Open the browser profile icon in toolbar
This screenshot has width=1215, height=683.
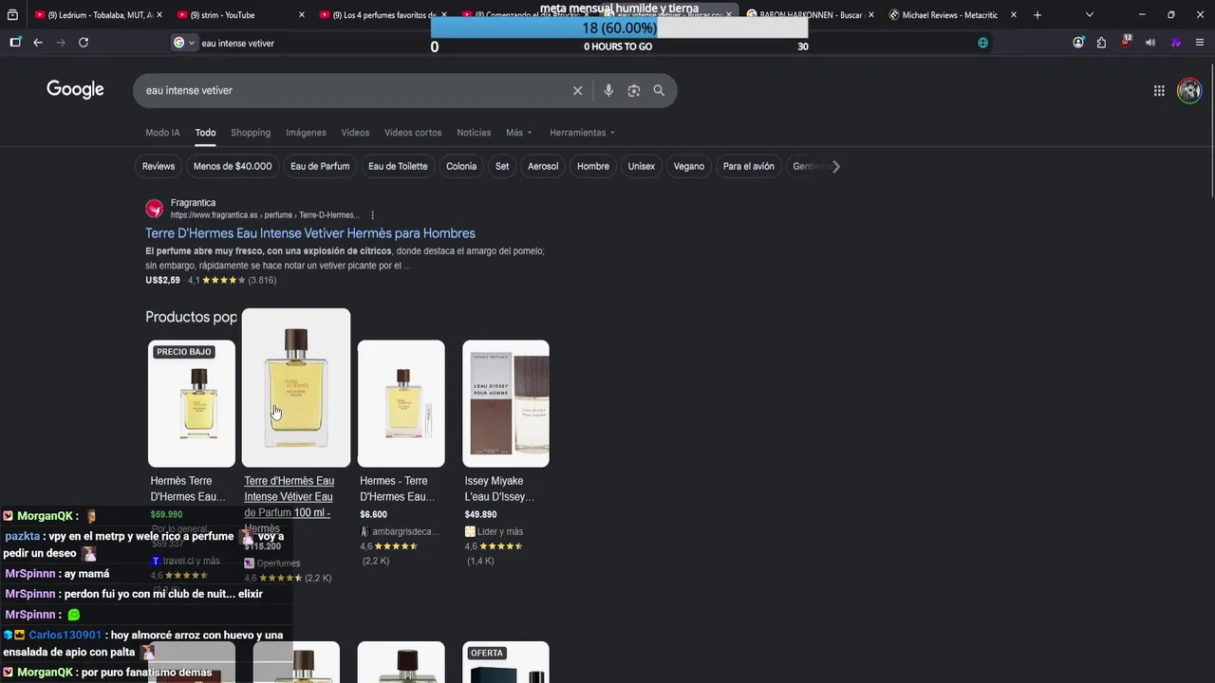pyautogui.click(x=1078, y=43)
